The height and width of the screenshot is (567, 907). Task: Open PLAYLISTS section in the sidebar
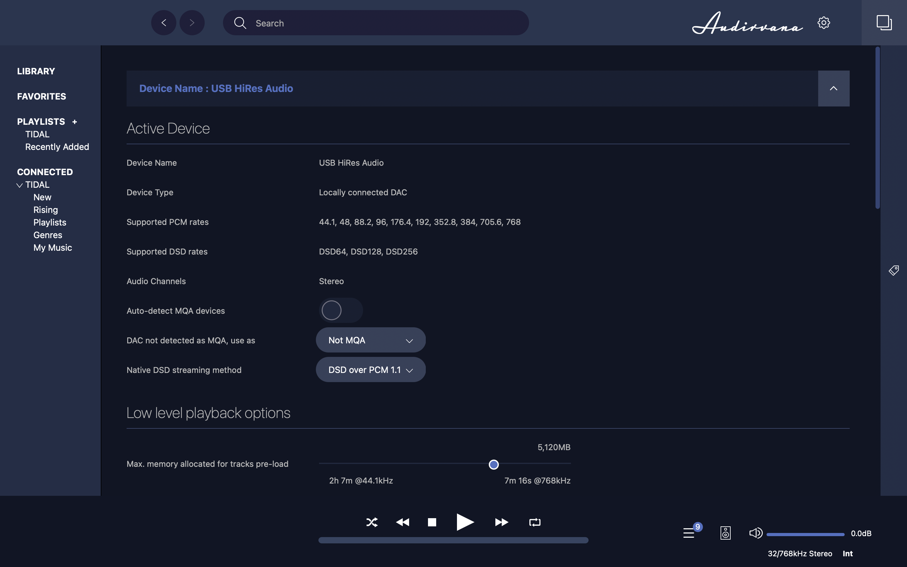[x=41, y=122]
